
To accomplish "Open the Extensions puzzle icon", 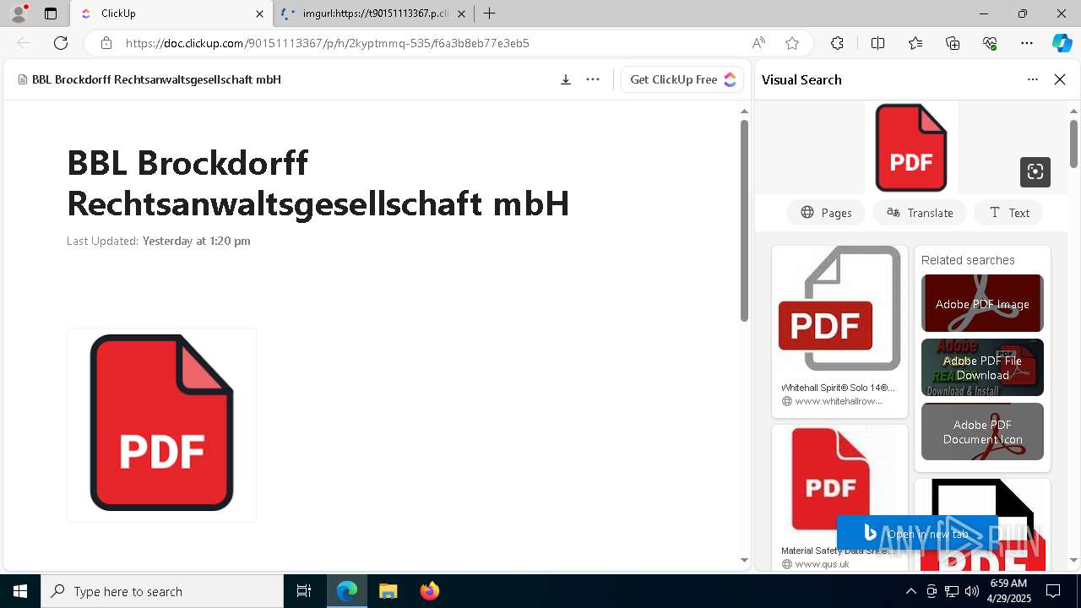I will [838, 43].
